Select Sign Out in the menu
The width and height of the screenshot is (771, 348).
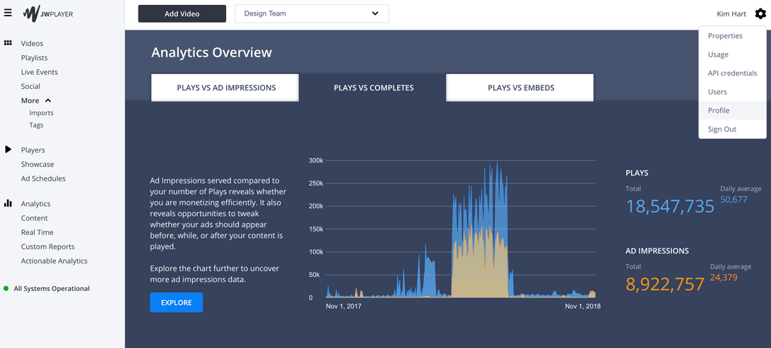click(x=722, y=129)
